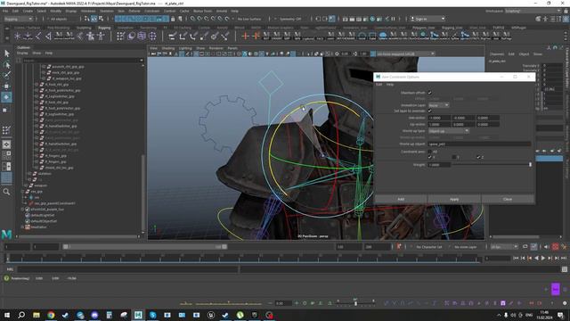Open the Windows Start menu
This screenshot has width=570, height=321.
click(x=7, y=315)
